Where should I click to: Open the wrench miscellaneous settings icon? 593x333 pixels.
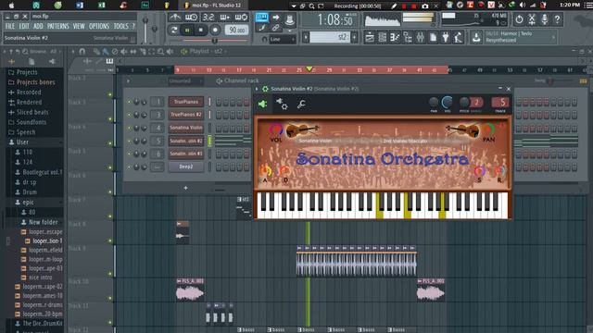[301, 104]
